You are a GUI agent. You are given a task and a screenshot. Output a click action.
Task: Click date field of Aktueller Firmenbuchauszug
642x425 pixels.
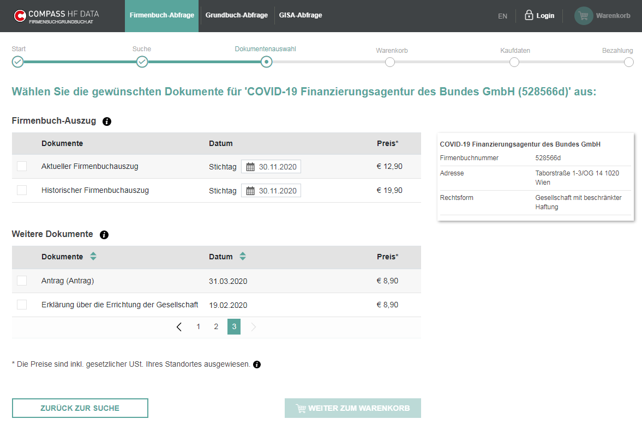[x=271, y=167]
